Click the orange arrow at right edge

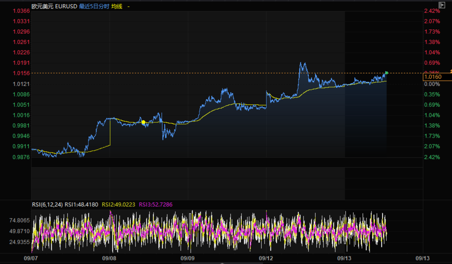click(450, 71)
